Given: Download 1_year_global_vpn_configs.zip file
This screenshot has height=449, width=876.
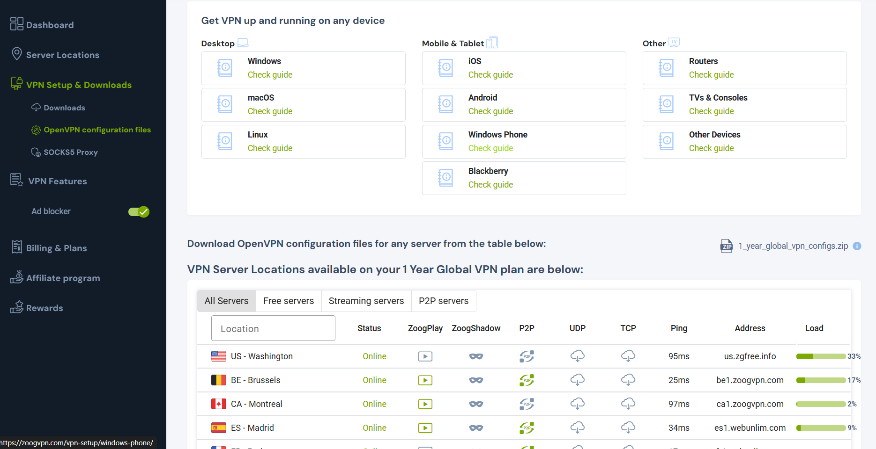Looking at the screenshot, I should (x=793, y=246).
